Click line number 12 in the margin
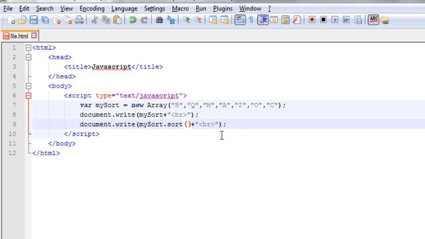The height and width of the screenshot is (239, 425). point(12,153)
